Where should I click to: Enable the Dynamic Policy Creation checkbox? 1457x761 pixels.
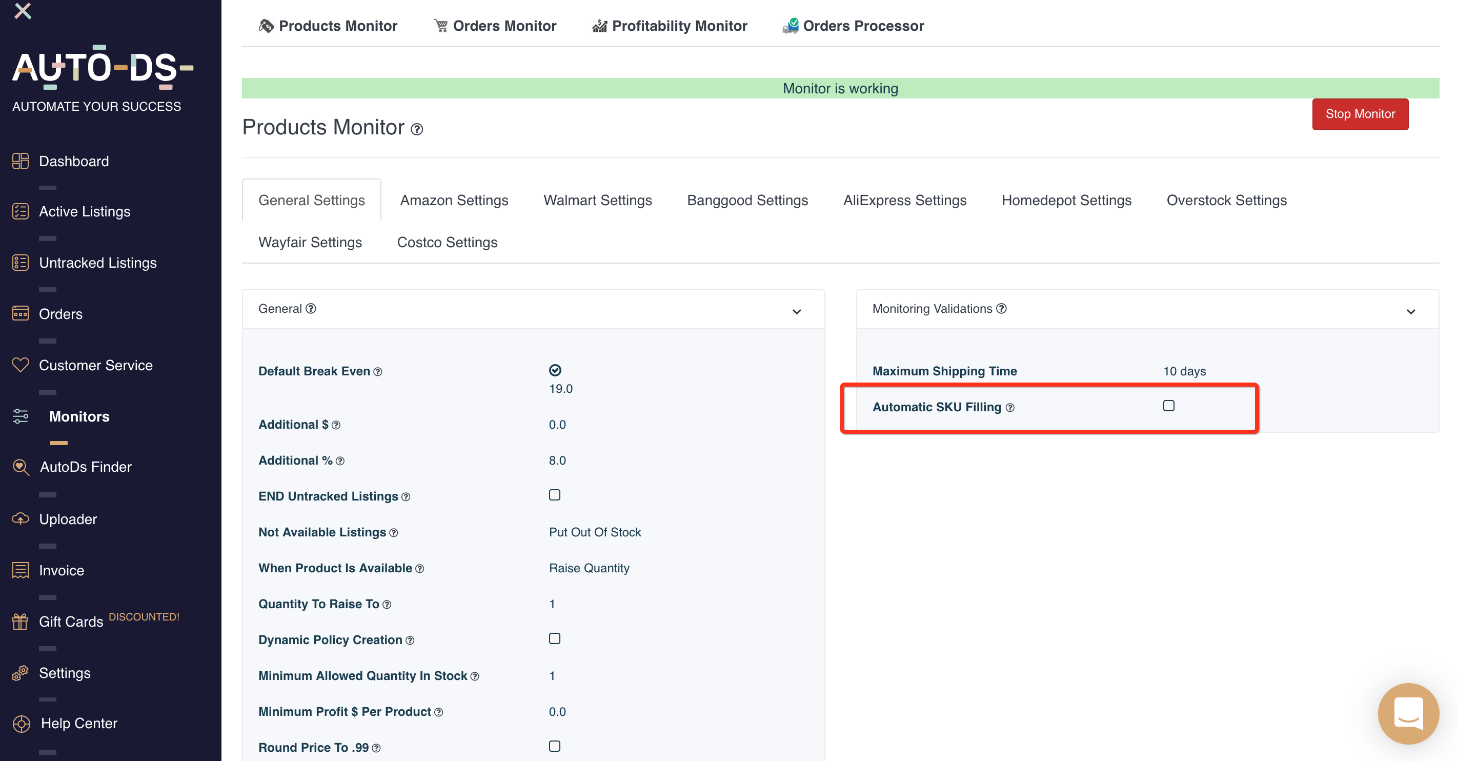(555, 639)
